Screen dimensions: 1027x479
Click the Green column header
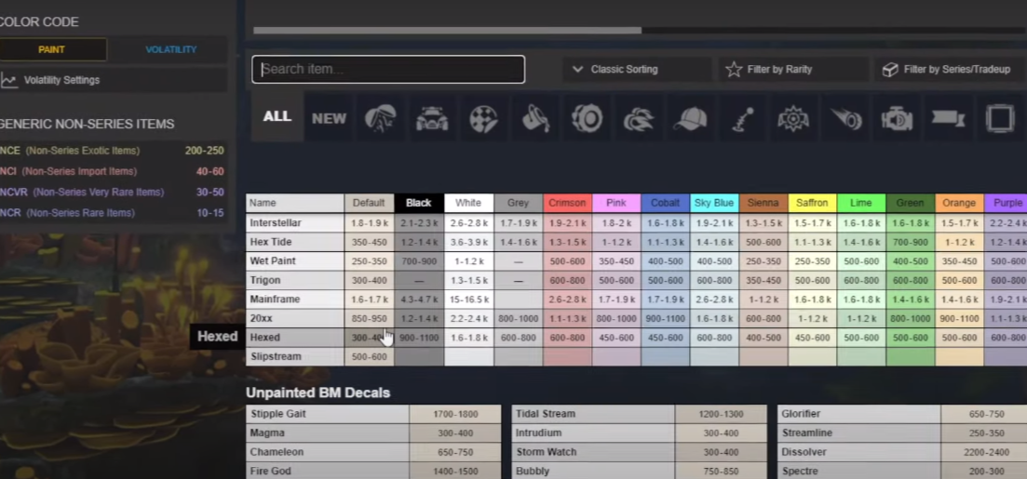click(911, 203)
